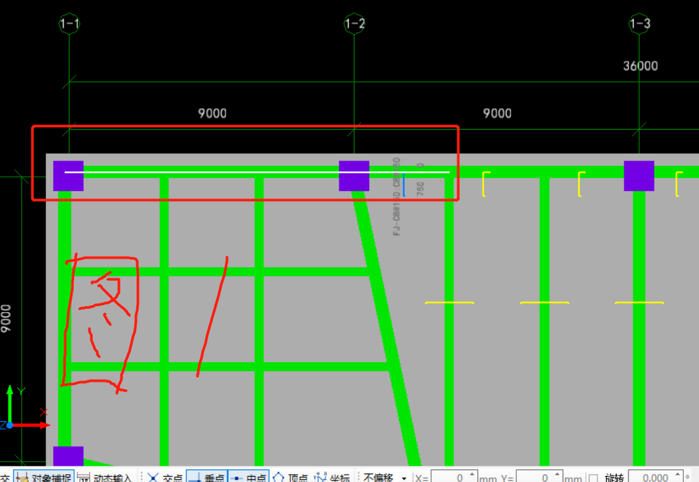Screen dimensions: 699x482
Task: Toggle the 动态输入 dynamic input button
Action: [x=105, y=477]
